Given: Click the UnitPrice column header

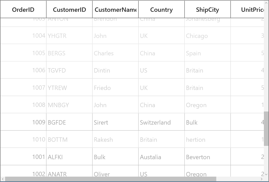Looking at the screenshot, I should (248, 9).
